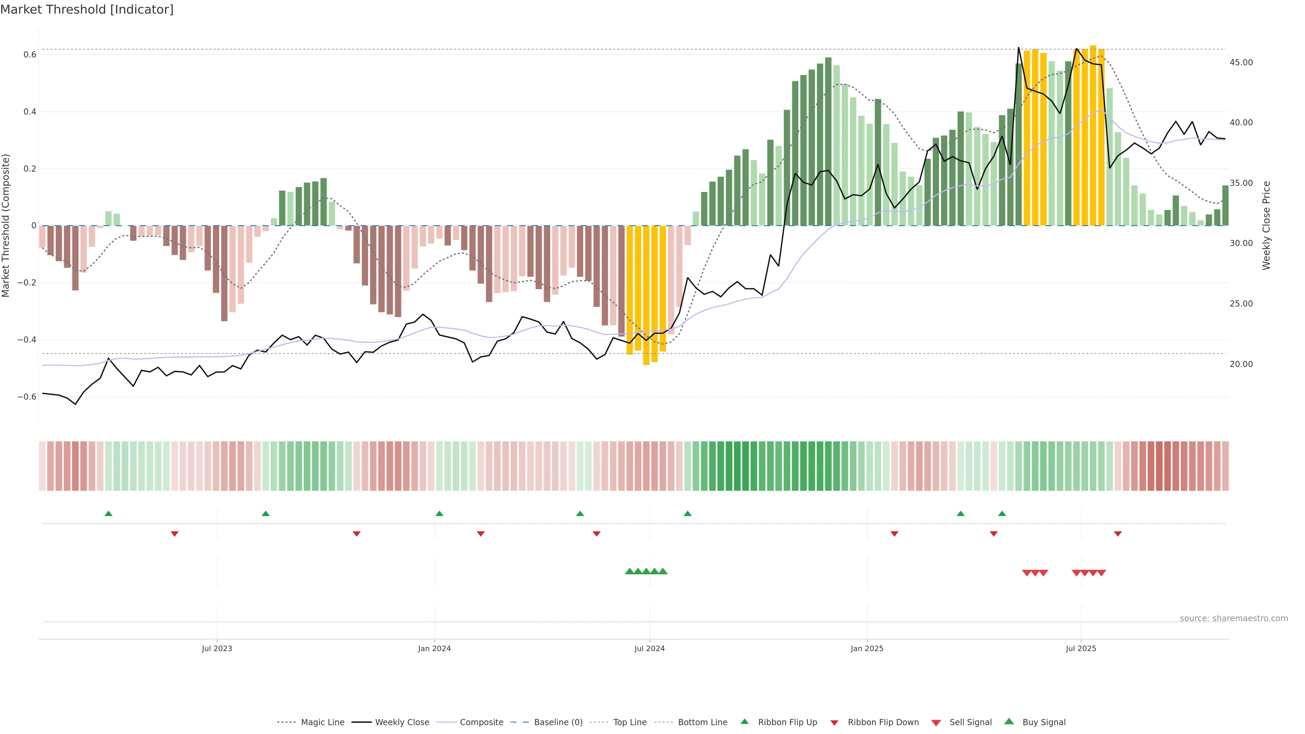The image size is (1305, 734).
Task: Hide the Weekly Close series via legend
Action: point(402,722)
